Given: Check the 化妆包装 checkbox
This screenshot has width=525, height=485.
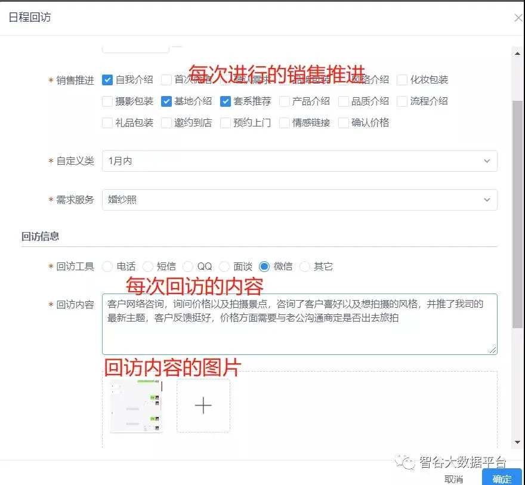Looking at the screenshot, I should 402,80.
